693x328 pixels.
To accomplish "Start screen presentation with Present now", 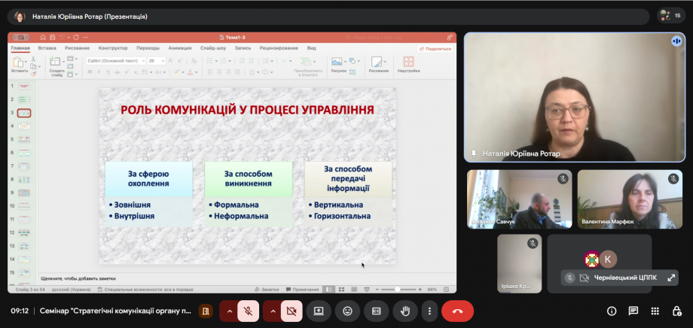I will [319, 311].
